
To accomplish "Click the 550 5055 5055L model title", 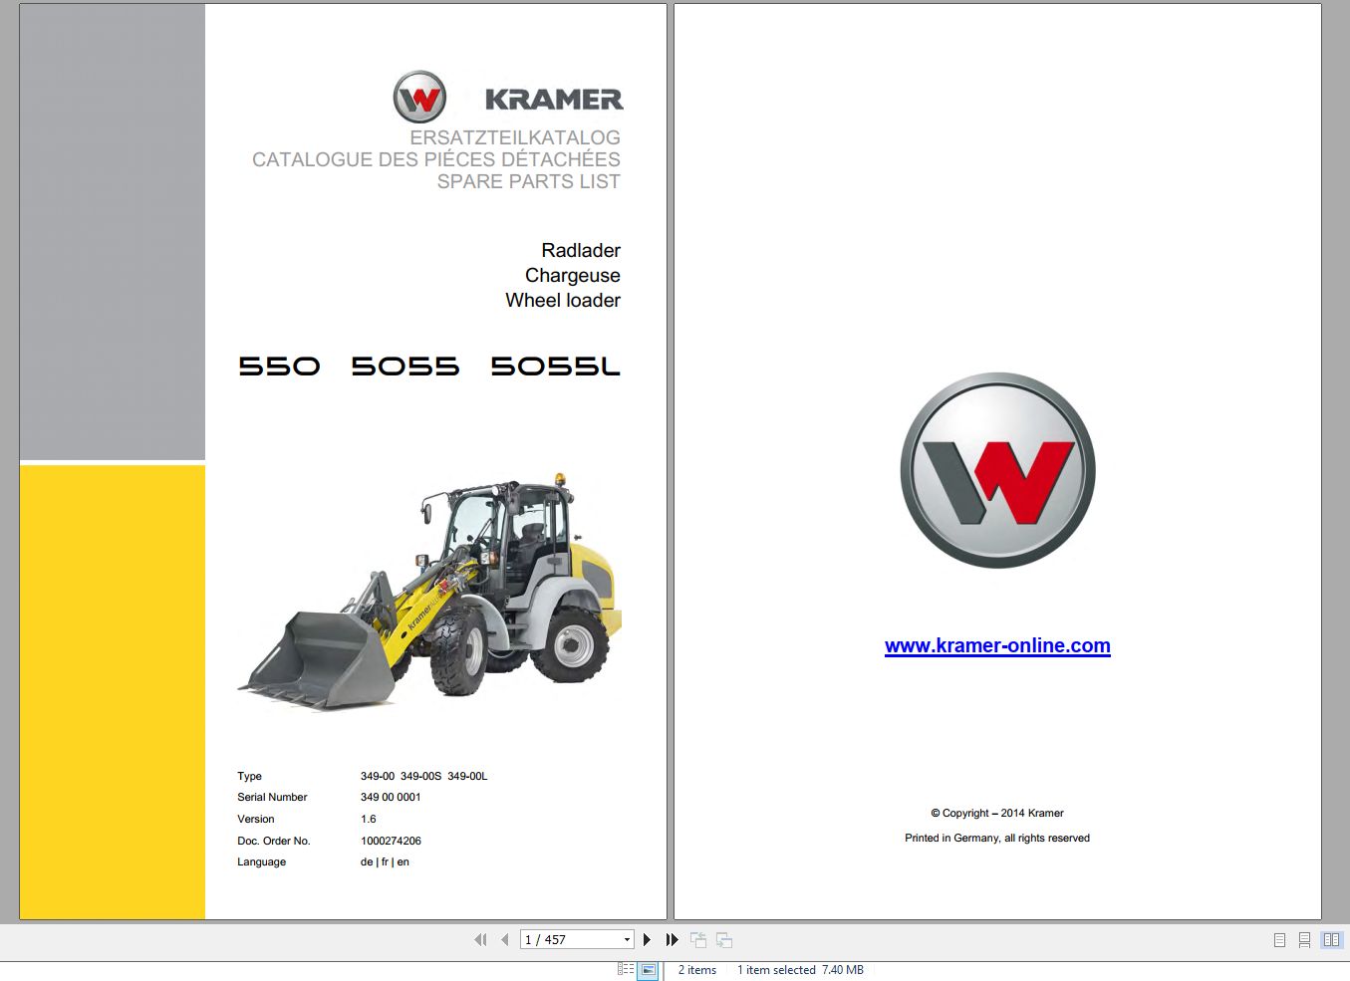I will click(x=429, y=367).
